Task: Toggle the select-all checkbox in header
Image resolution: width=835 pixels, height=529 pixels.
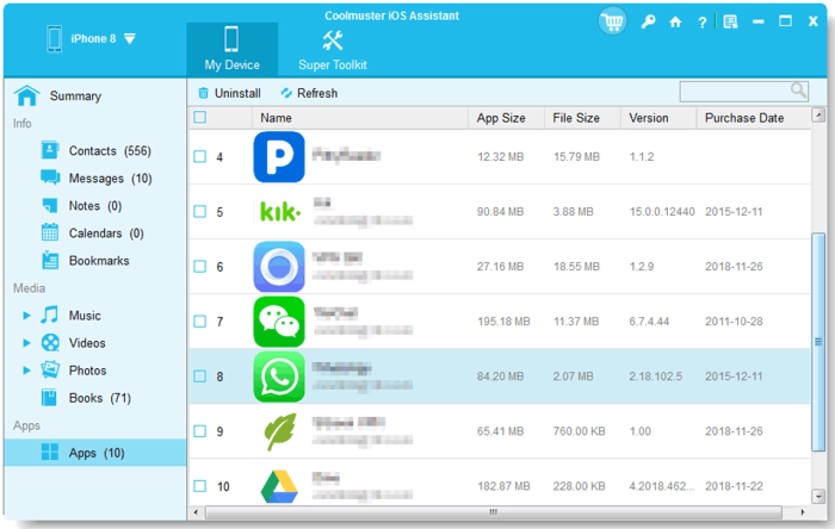Action: click(200, 117)
